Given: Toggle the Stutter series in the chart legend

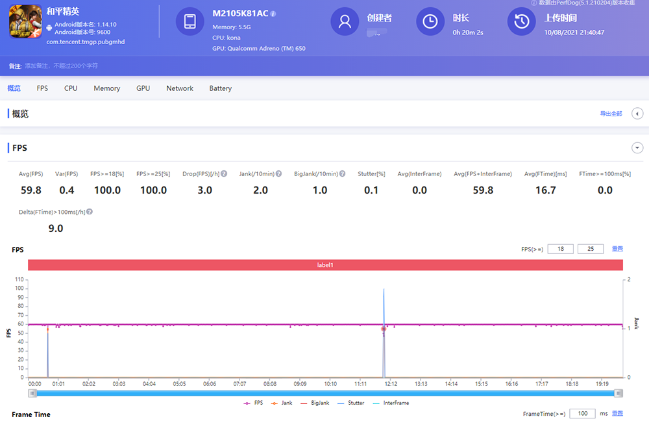Looking at the screenshot, I should coord(350,403).
